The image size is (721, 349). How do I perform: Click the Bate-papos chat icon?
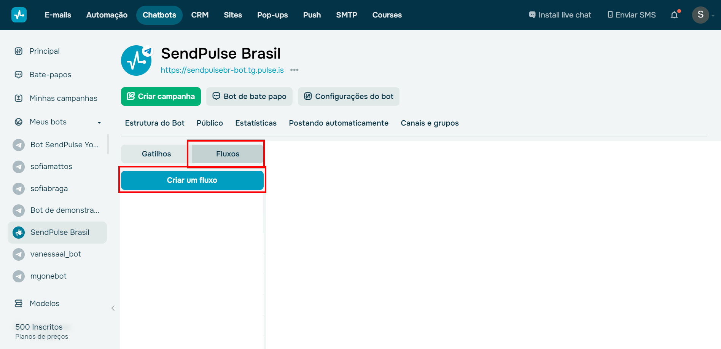(x=19, y=75)
